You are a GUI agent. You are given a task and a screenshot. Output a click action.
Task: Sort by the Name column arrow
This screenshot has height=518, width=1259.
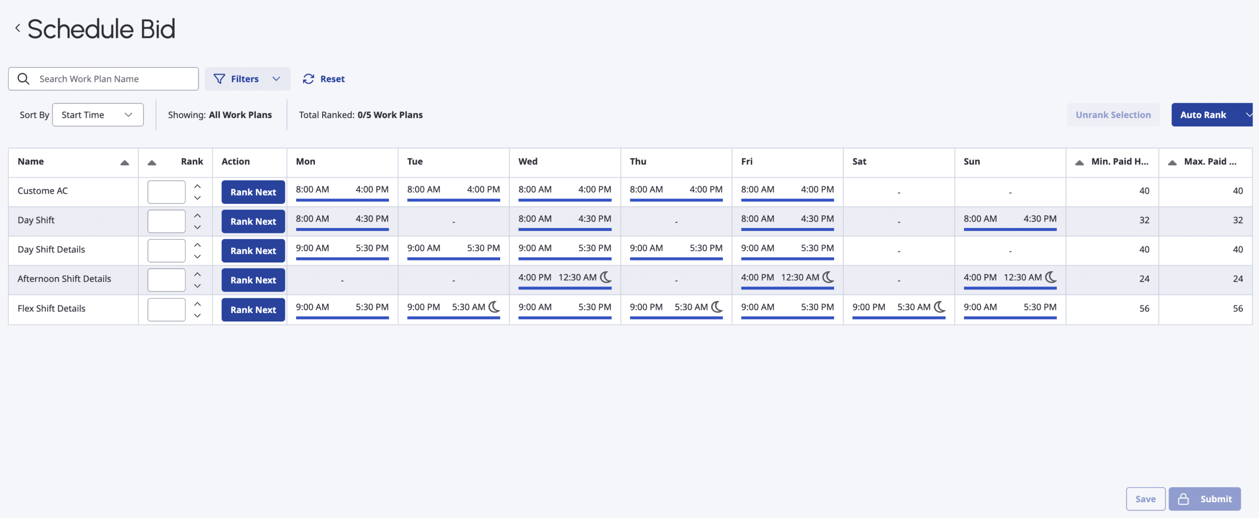click(x=125, y=163)
